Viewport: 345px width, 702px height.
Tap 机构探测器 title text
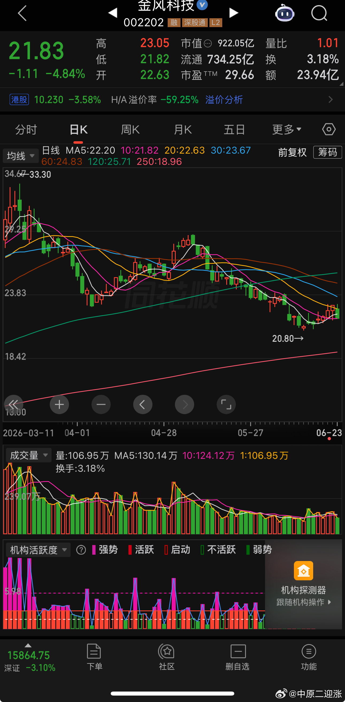303,590
